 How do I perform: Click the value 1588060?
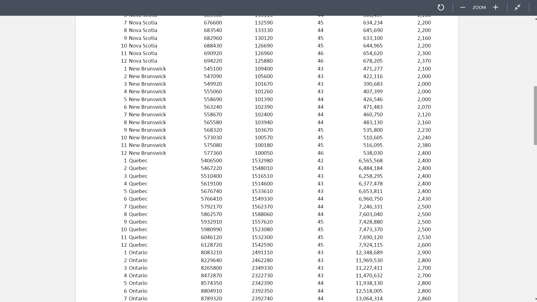[x=262, y=214]
